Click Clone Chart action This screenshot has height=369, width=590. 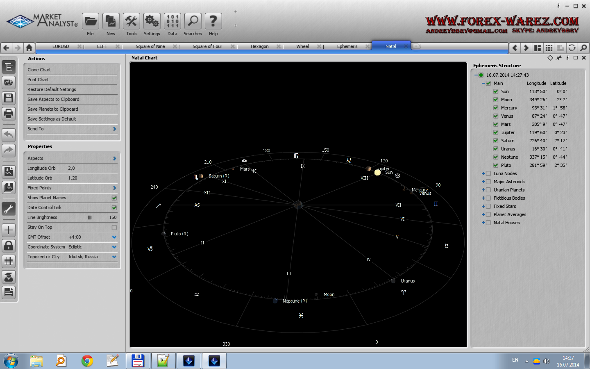pyautogui.click(x=39, y=70)
